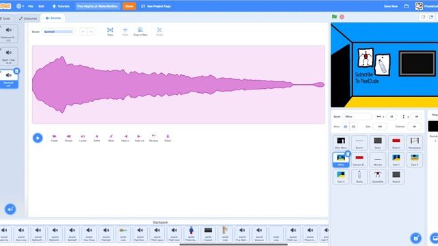Apply the Robot sound effect

[x=168, y=138]
